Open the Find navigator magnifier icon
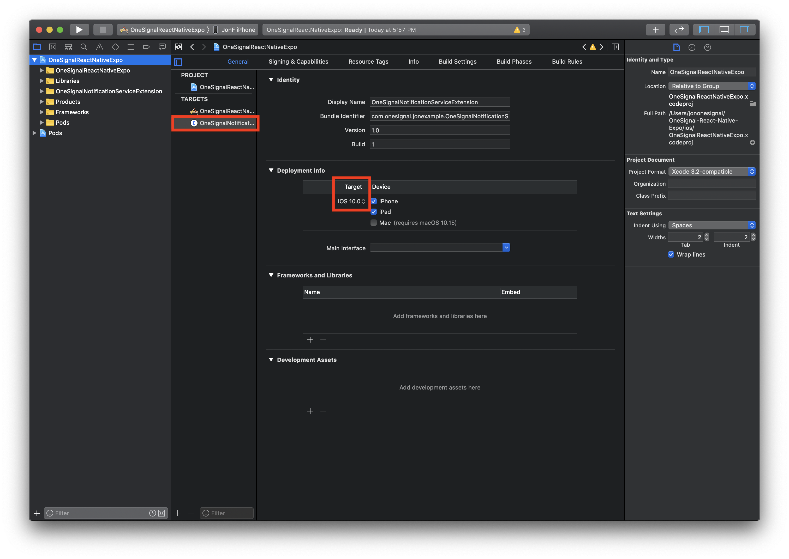Viewport: 789px width, 559px height. [84, 47]
